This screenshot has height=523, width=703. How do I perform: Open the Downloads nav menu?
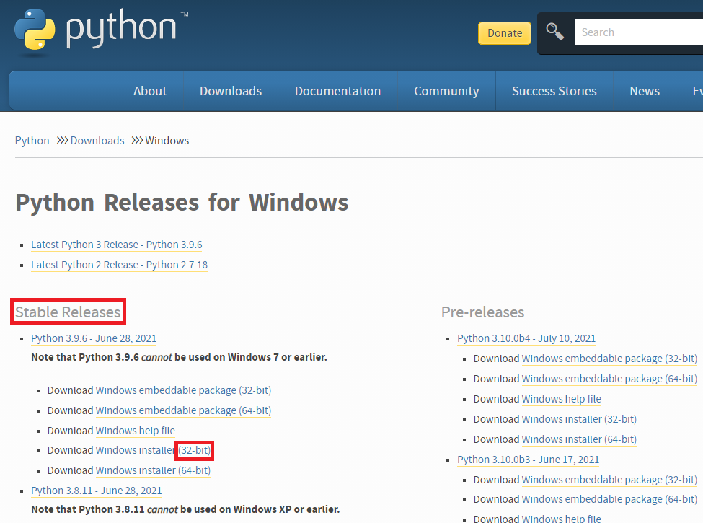point(231,91)
